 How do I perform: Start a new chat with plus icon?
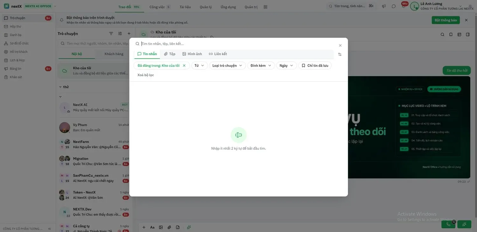(129, 34)
